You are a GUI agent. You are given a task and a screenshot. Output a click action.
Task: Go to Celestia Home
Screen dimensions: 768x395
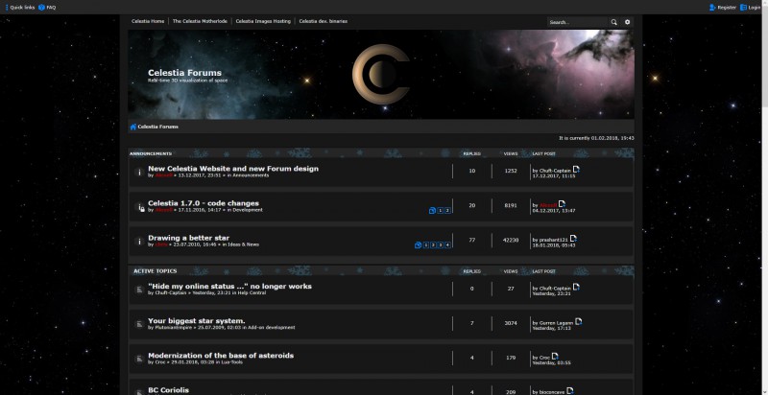click(x=148, y=21)
